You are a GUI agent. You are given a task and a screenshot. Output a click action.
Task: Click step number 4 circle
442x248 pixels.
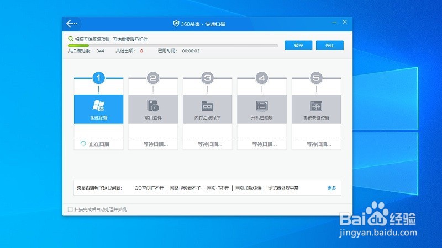point(262,78)
